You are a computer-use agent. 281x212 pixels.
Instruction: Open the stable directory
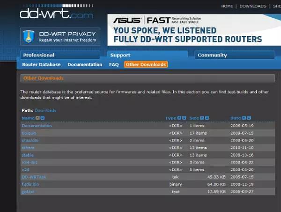pos(28,155)
